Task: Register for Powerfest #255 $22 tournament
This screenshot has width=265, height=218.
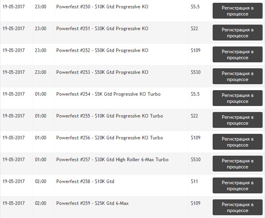Action: pyautogui.click(x=238, y=120)
